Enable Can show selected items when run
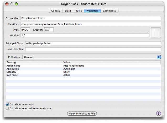Viewport: 167px width, 123px height. pyautogui.click(x=7, y=108)
